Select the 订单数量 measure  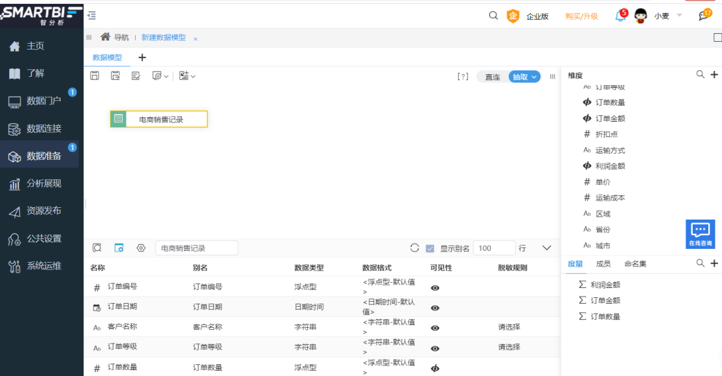pyautogui.click(x=605, y=317)
